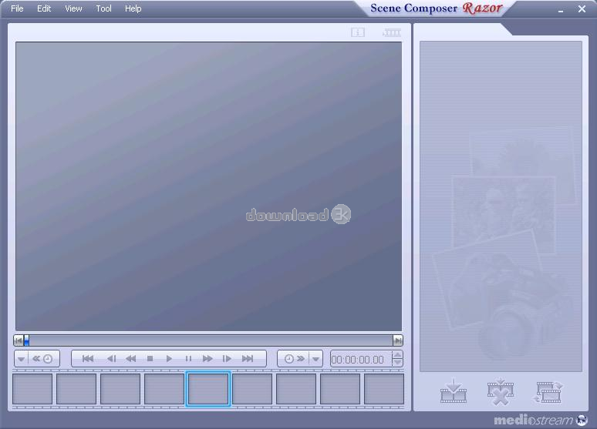597x429 pixels.
Task: Click the filmstrip icon above the preview
Action: [392, 32]
